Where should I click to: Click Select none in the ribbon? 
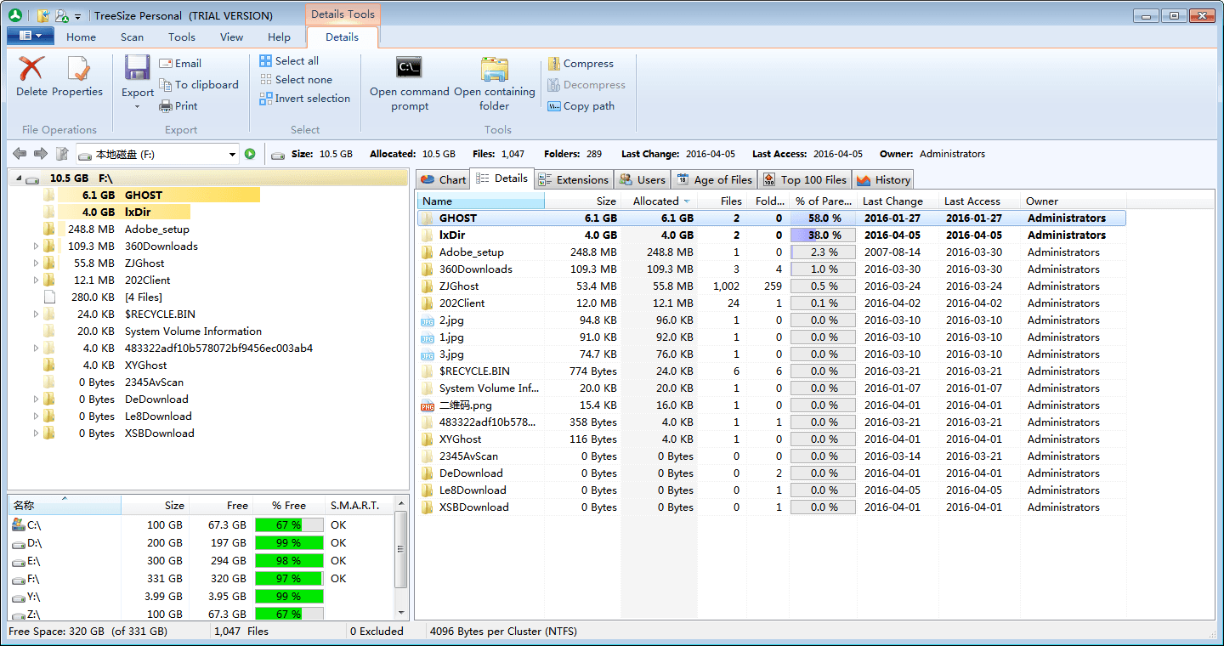click(x=296, y=80)
